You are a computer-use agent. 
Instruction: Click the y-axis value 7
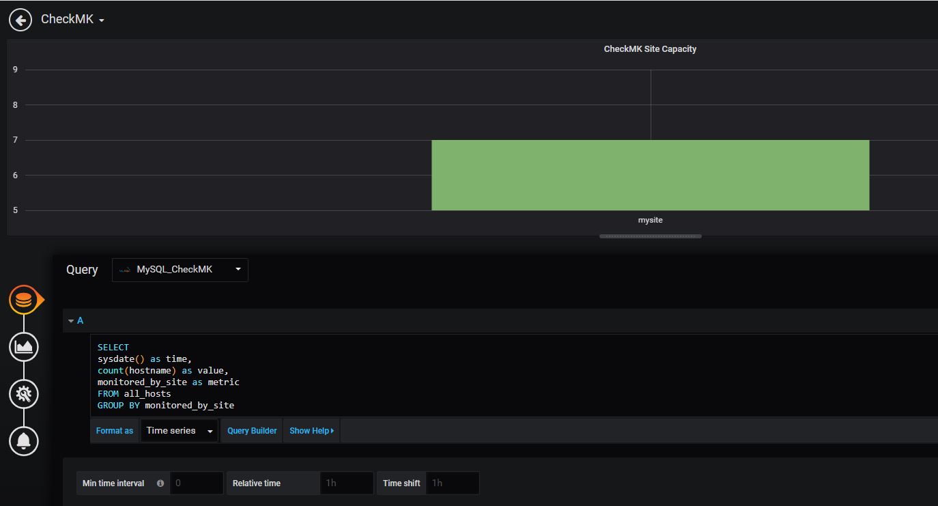tap(15, 140)
